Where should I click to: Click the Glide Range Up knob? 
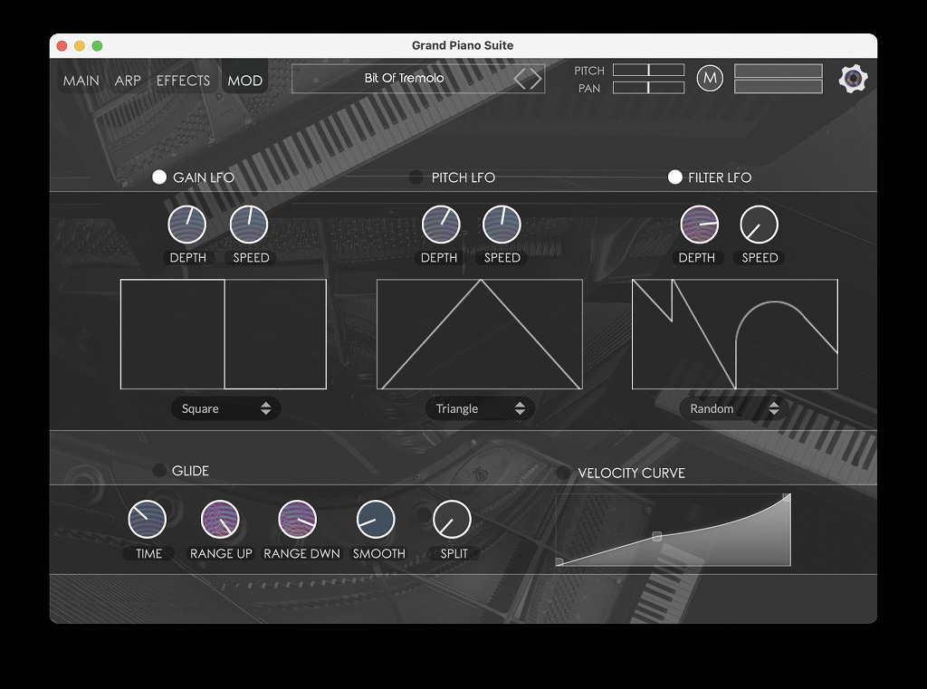coord(220,520)
